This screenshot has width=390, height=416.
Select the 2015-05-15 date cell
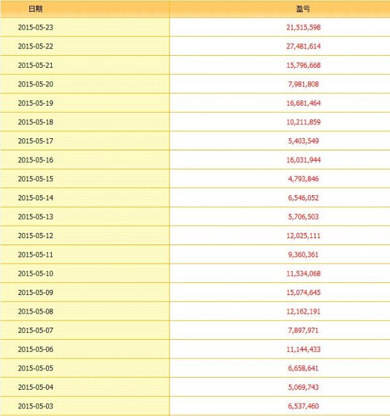pyautogui.click(x=35, y=179)
